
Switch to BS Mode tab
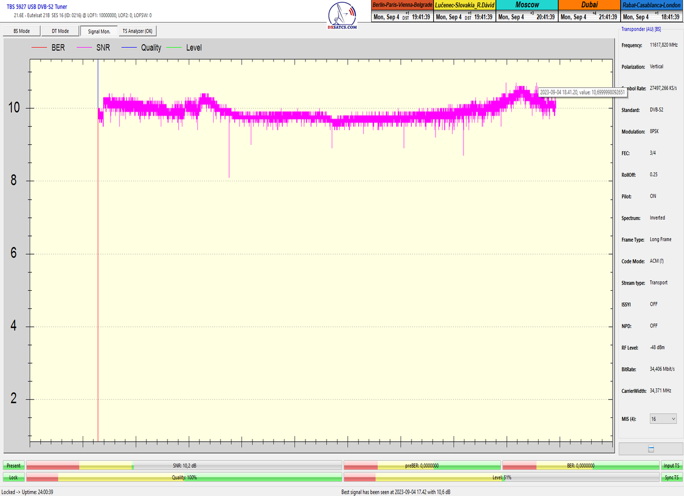coord(21,31)
